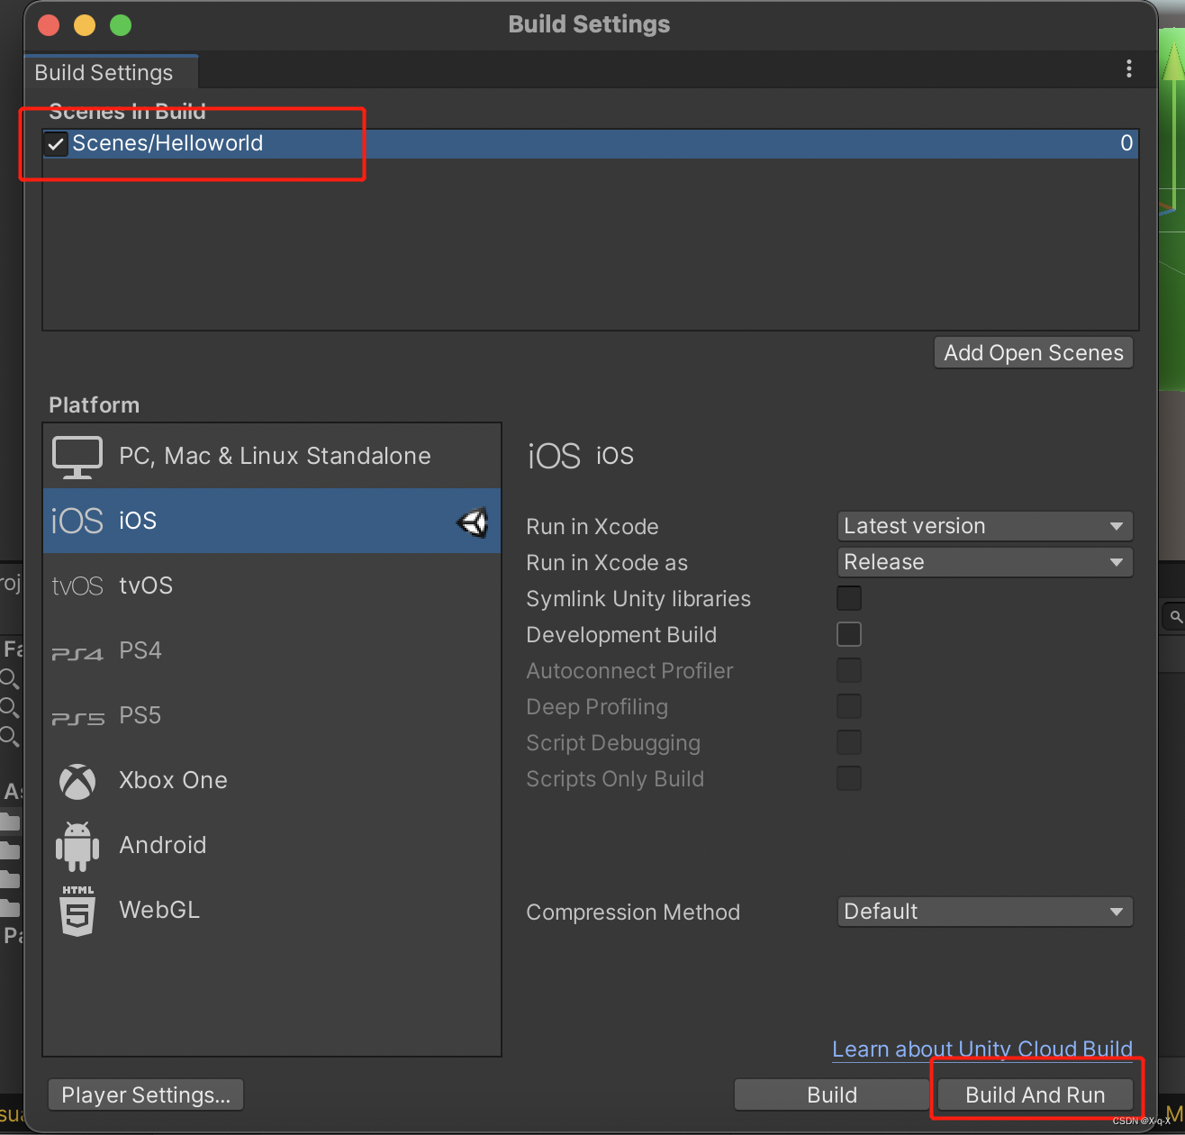1185x1135 pixels.
Task: Click the Android robot icon
Action: [x=77, y=846]
